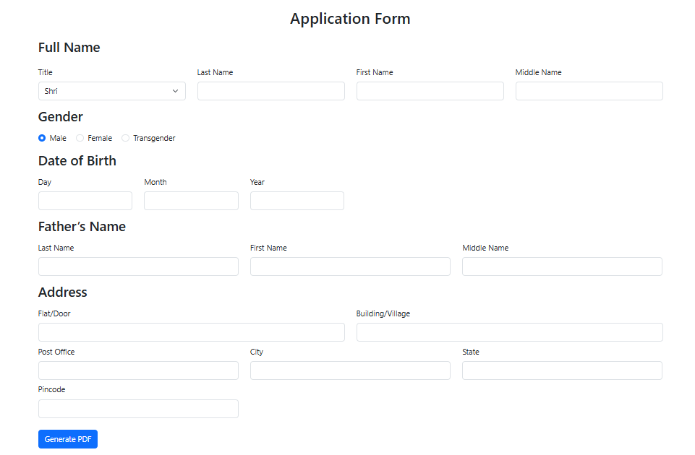The height and width of the screenshot is (455, 695).
Task: Focus the Full Name Last Name field
Action: (270, 91)
